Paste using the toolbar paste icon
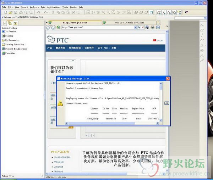The image size is (213, 180). pos(63,12)
